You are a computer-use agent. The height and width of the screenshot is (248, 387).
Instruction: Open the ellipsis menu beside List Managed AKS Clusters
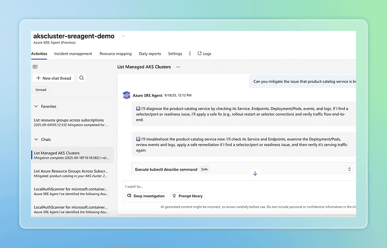pos(178,67)
